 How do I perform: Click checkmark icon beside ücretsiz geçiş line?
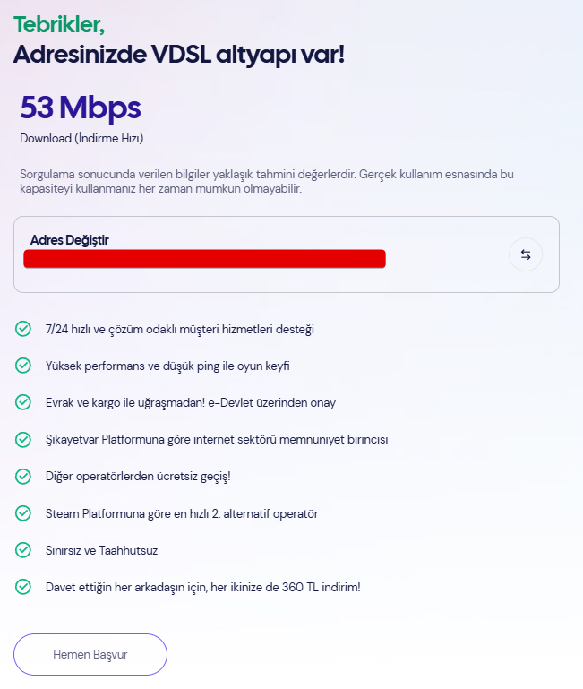pyautogui.click(x=23, y=477)
